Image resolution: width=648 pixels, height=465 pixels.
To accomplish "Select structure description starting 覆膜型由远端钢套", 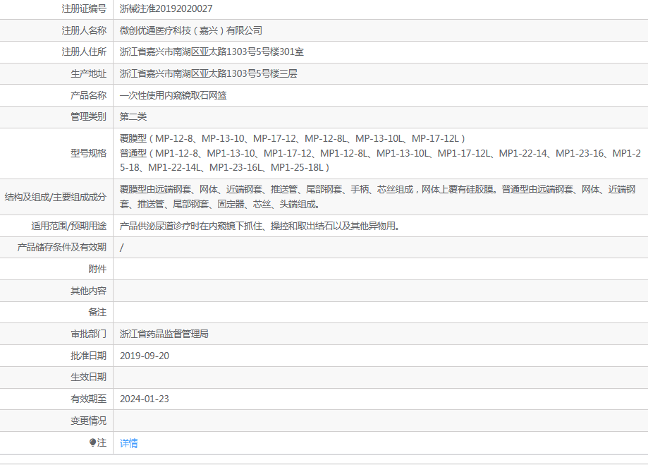I will [x=378, y=197].
